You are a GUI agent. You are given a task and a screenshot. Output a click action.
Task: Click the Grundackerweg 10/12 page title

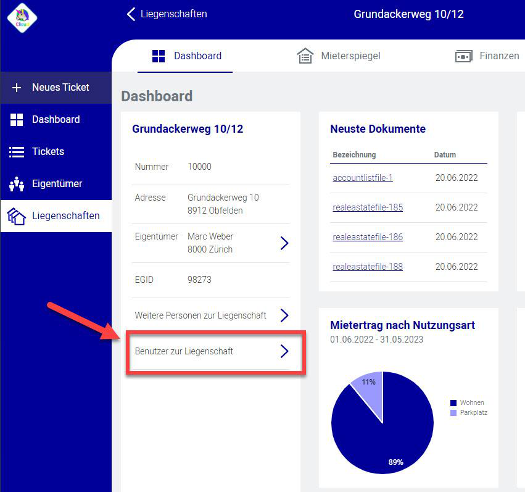click(x=408, y=14)
